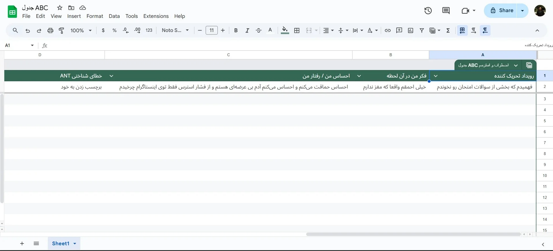Click the insert link icon
The image size is (553, 251).
point(388,30)
